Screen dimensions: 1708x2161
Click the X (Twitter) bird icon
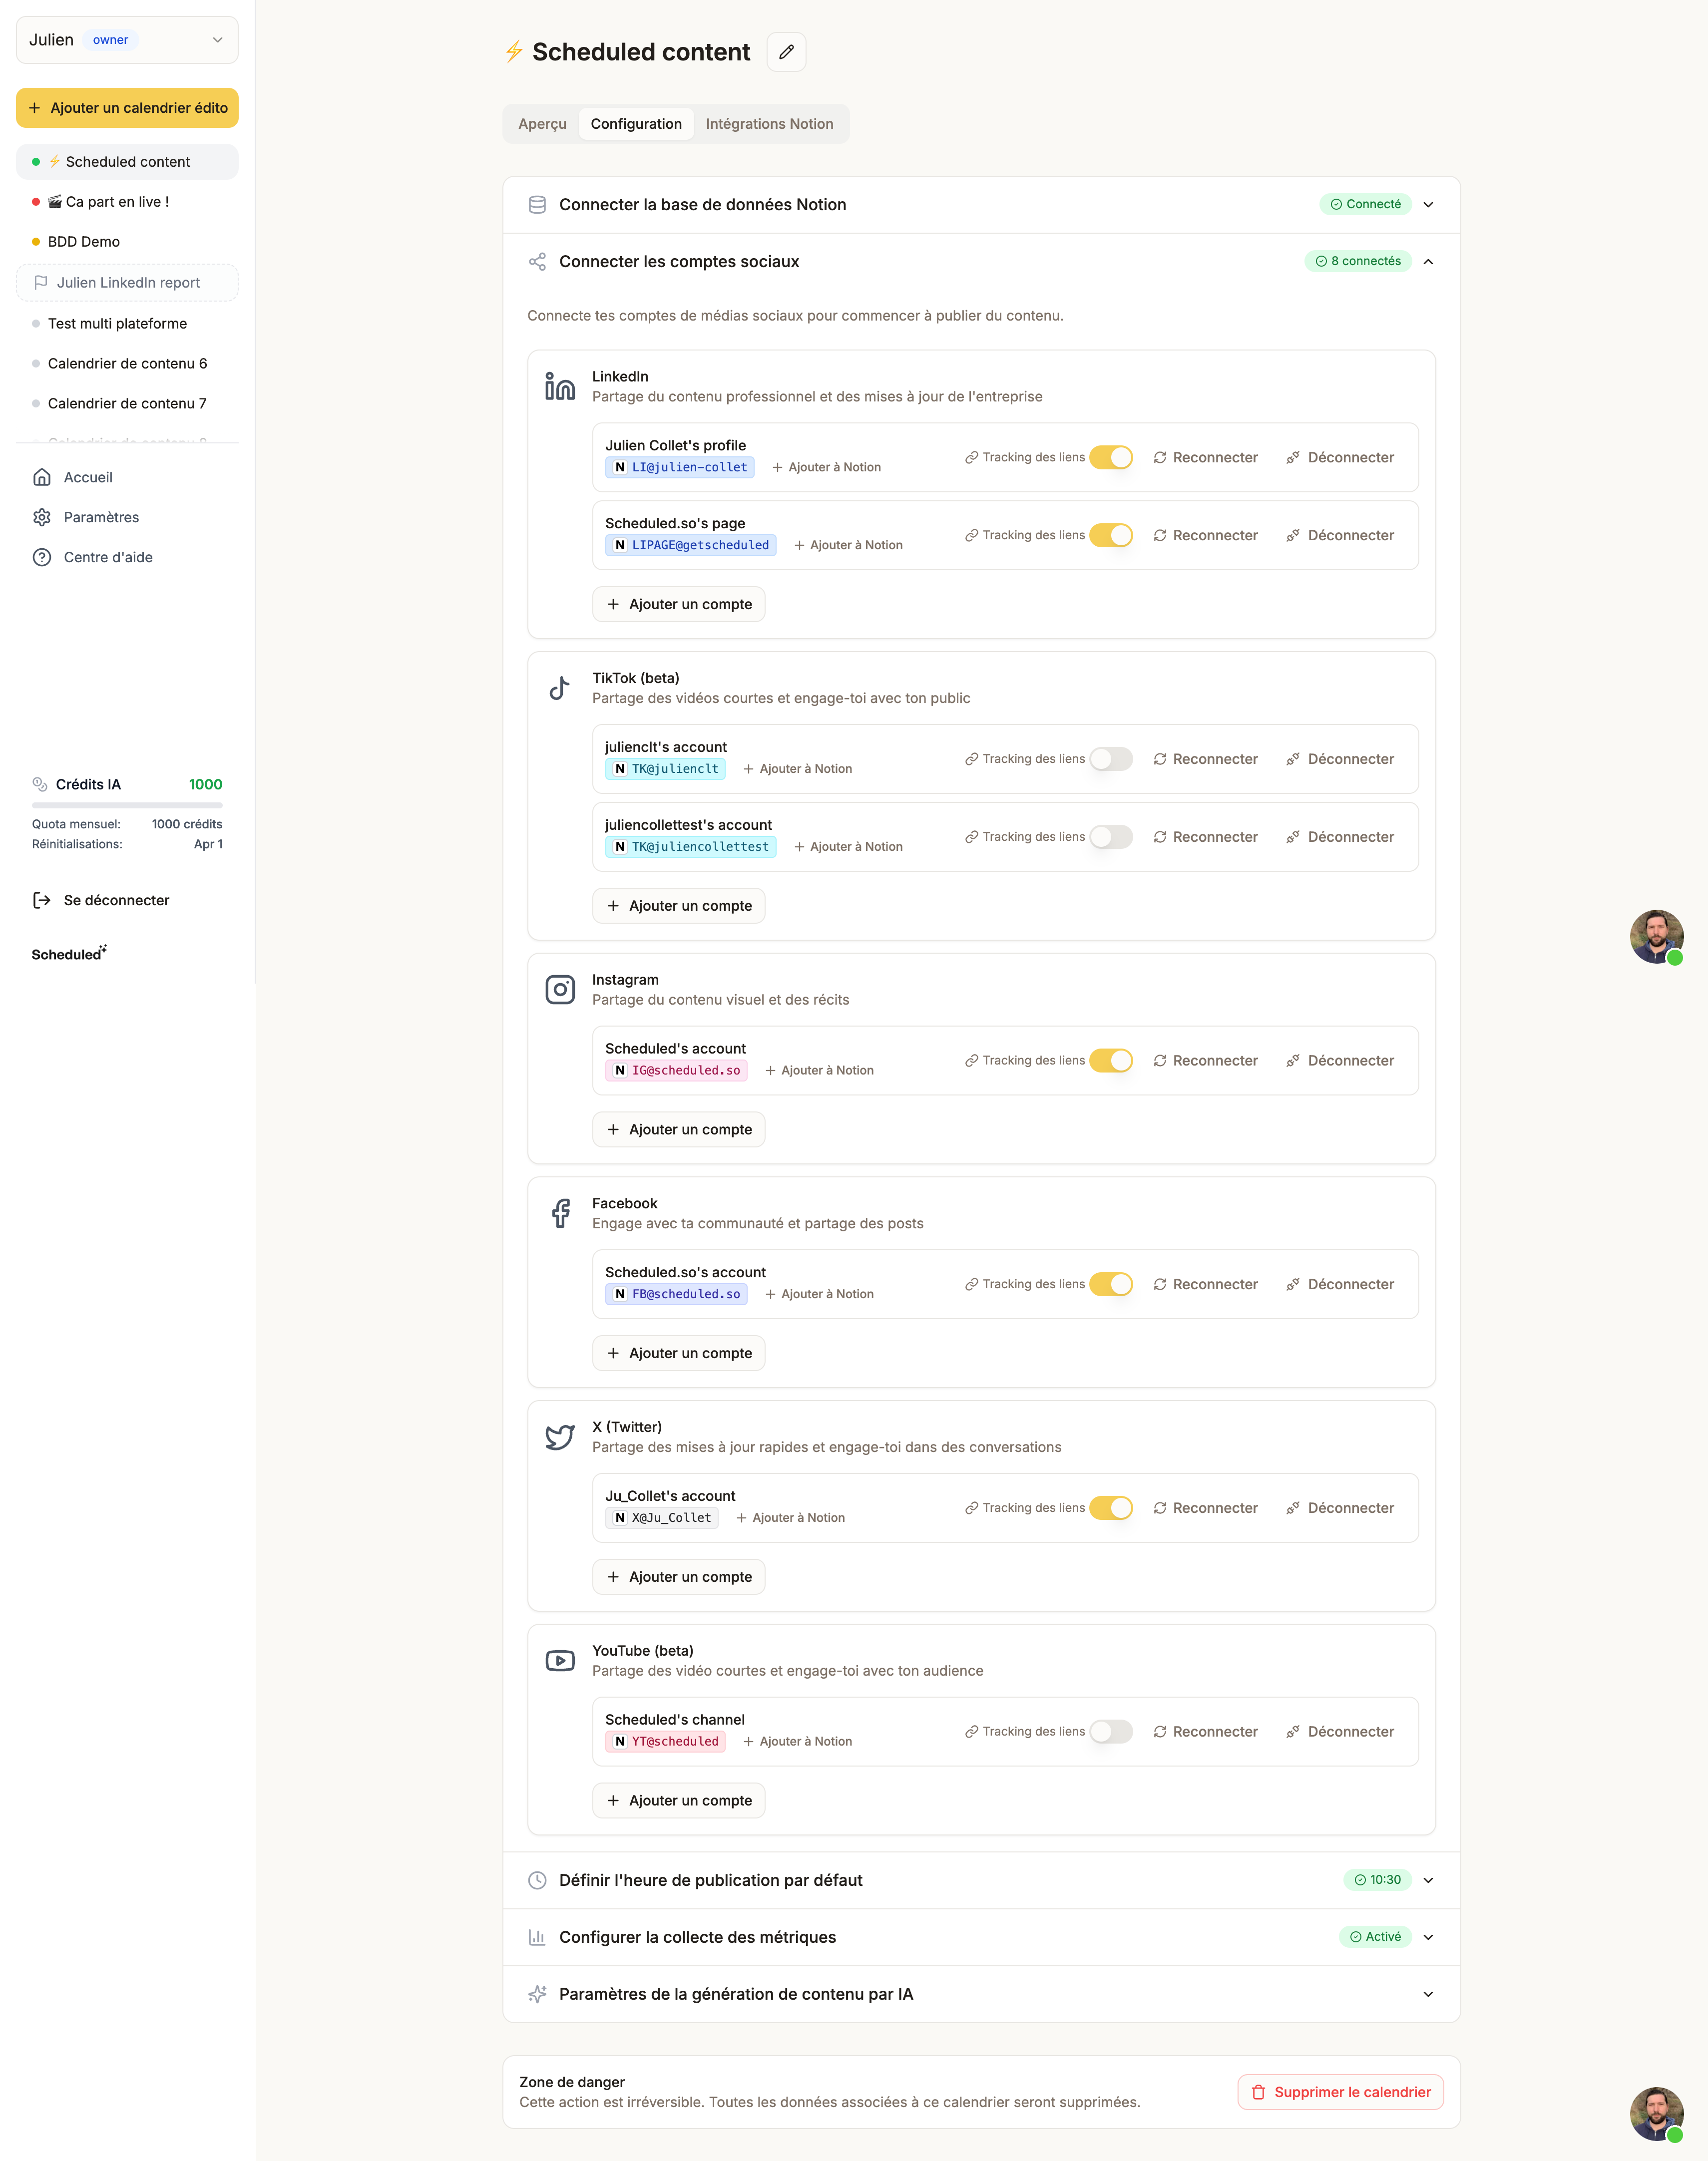(560, 1437)
